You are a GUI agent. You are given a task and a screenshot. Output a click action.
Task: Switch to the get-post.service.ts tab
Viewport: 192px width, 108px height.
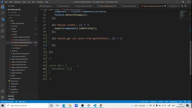click(x=129, y=6)
